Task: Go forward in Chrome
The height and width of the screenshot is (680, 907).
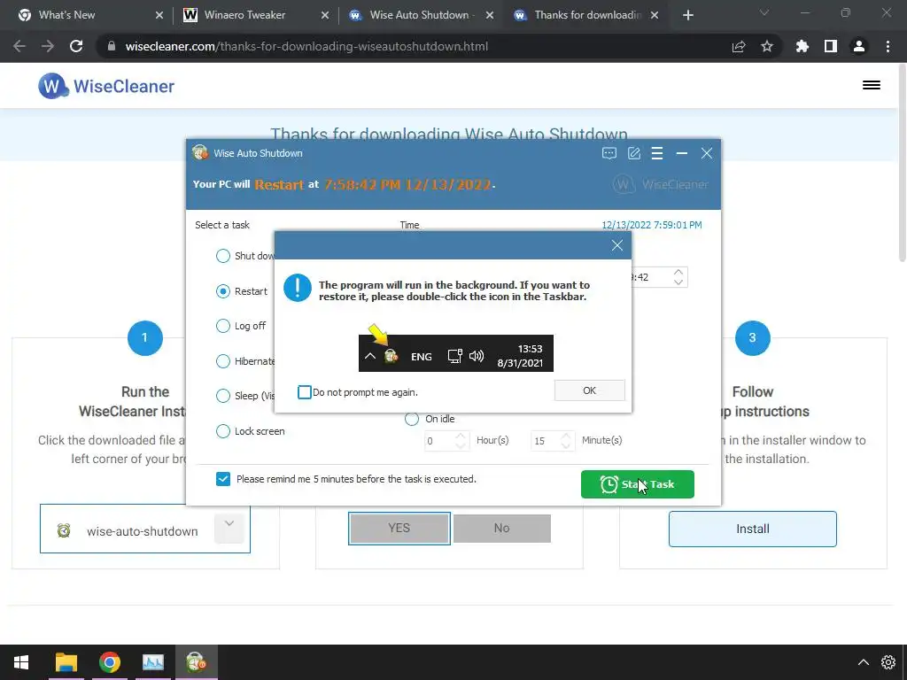Action: 48,46
